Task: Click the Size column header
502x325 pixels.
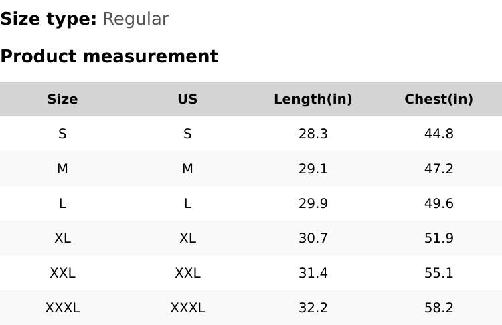Action: pos(62,99)
